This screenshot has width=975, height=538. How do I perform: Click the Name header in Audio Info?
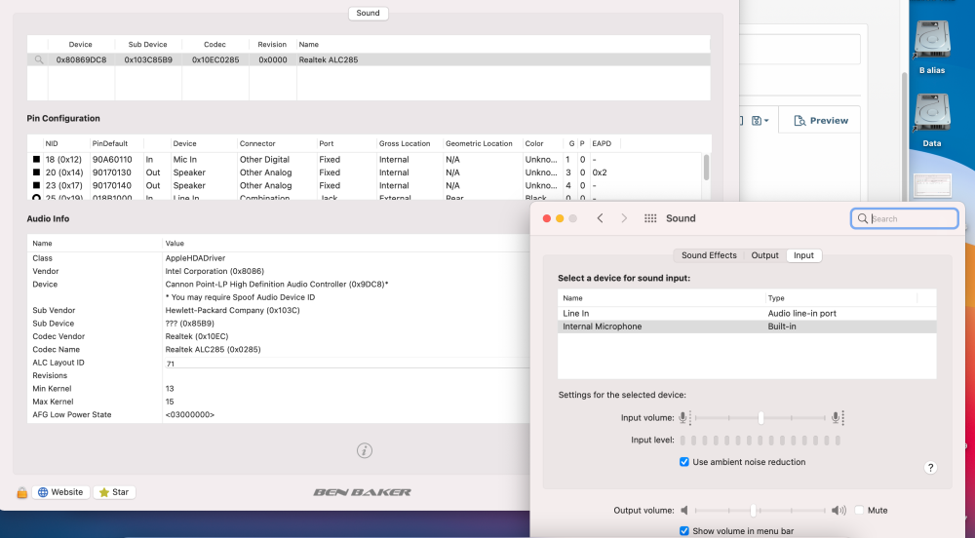click(x=42, y=244)
